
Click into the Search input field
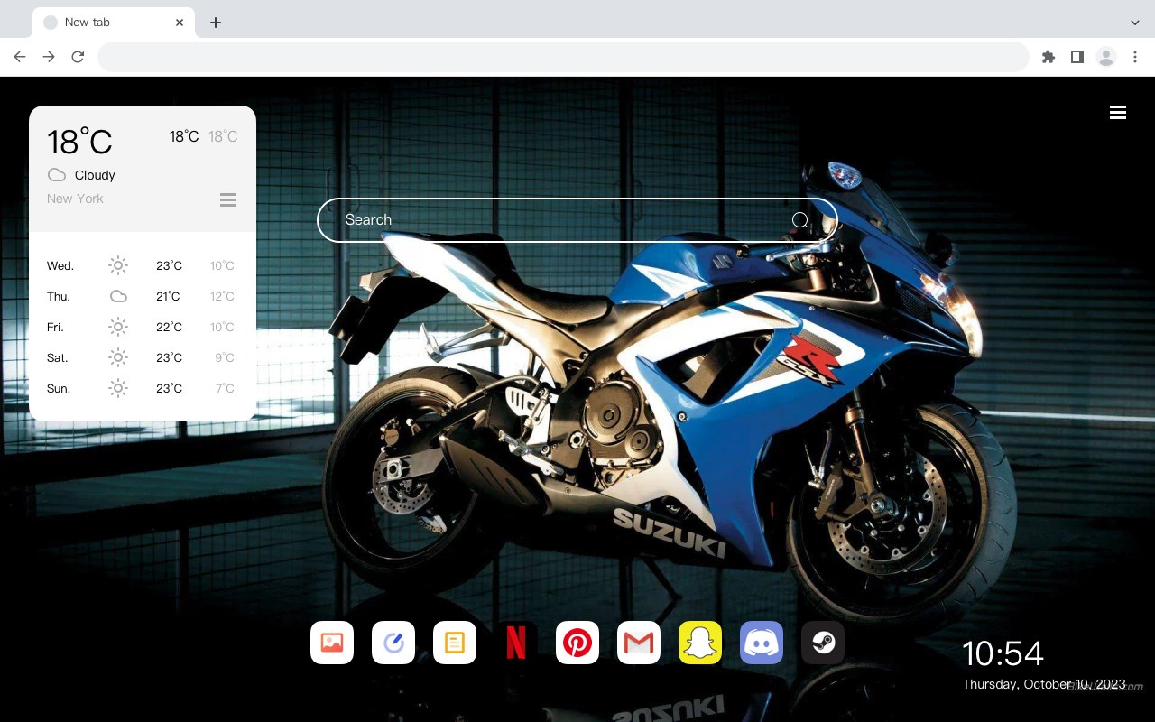577,220
